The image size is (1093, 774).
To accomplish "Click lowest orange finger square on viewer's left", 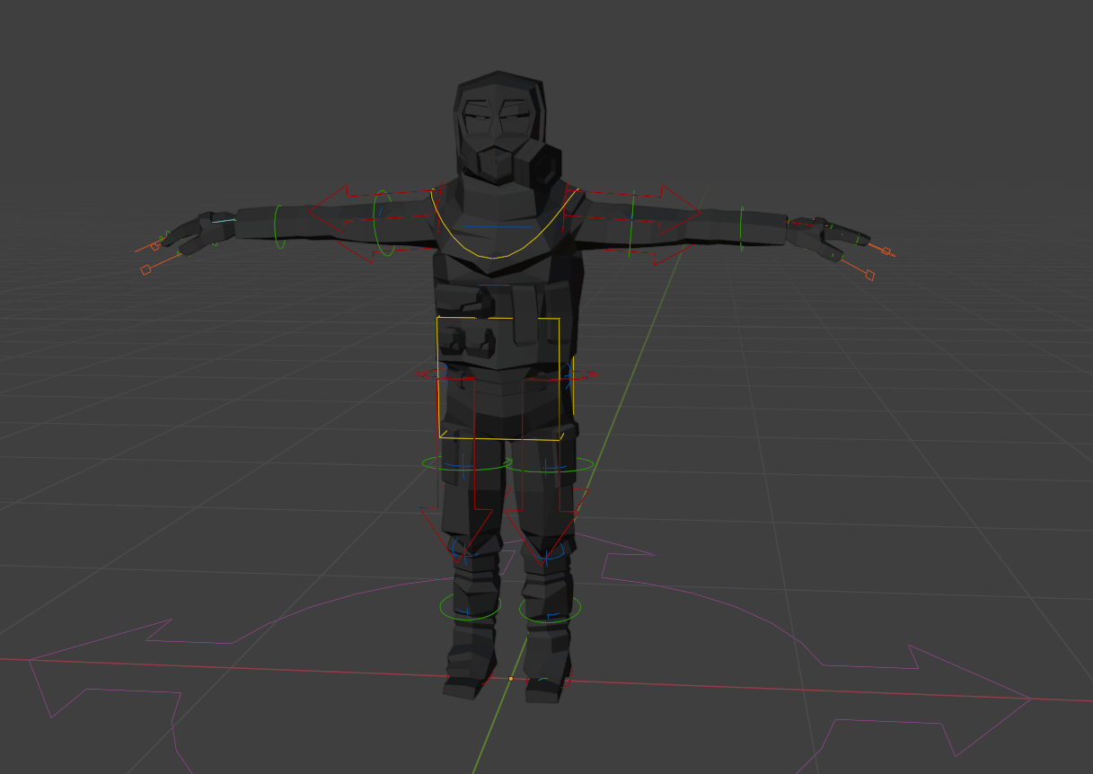I will tap(145, 269).
